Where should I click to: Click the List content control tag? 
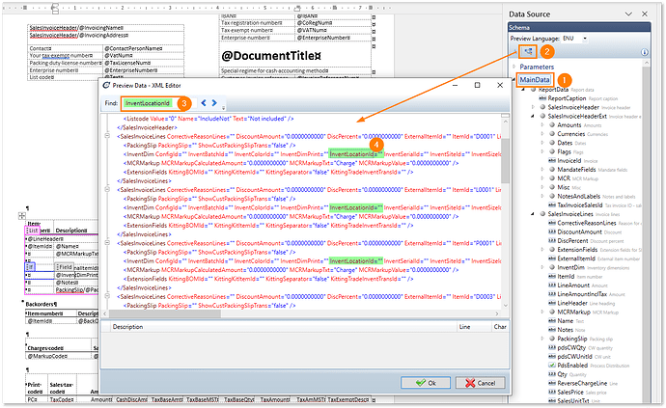point(32,231)
